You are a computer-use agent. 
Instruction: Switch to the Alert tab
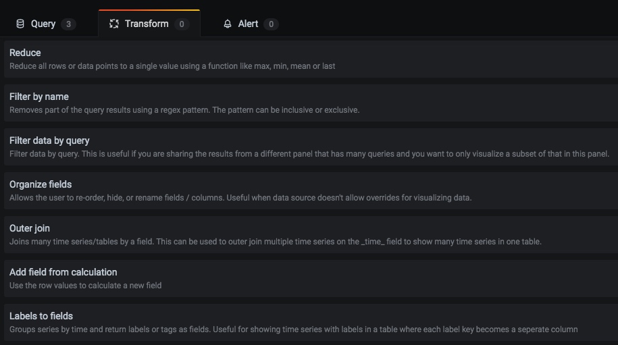[x=248, y=24]
